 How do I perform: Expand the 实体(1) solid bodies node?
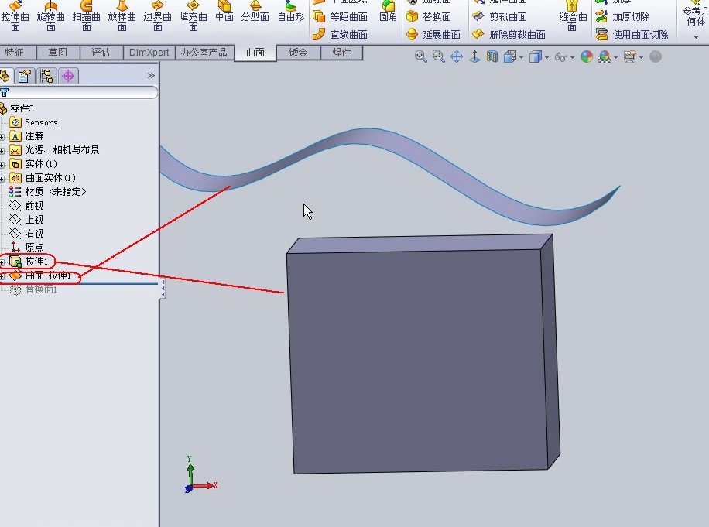pyautogui.click(x=2, y=165)
